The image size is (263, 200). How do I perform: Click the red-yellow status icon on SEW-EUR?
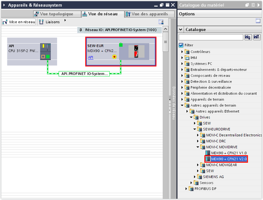pyautogui.click(x=114, y=57)
